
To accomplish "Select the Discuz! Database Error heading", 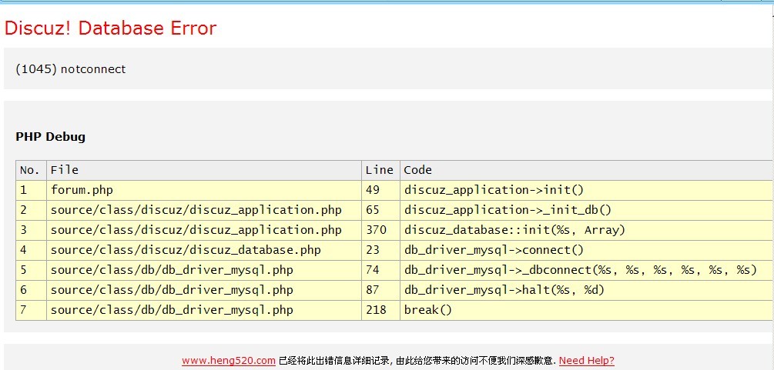I will 110,28.
